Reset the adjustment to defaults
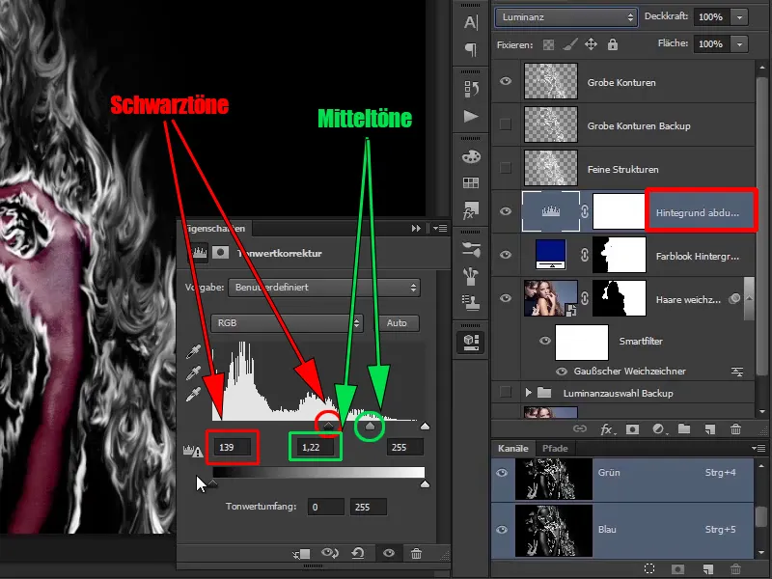 (x=358, y=553)
